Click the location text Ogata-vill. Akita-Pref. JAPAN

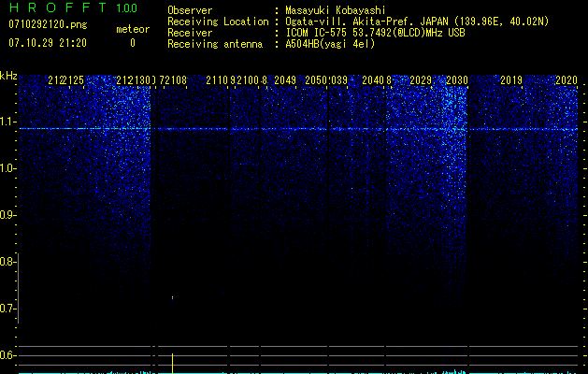[x=368, y=22]
